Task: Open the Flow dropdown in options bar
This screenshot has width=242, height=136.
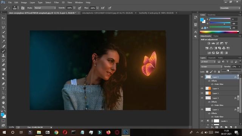Action: tap(98, 8)
